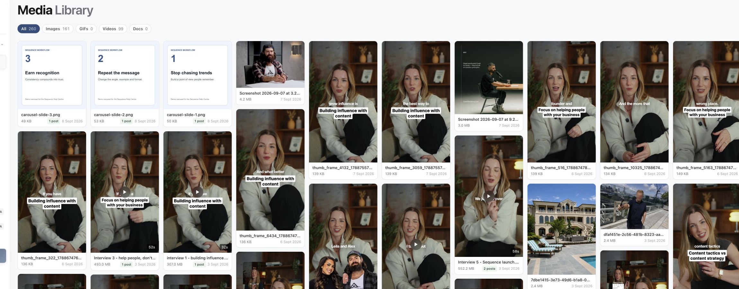The width and height of the screenshot is (739, 289).
Task: Select the All 260 filter tab
Action: pyautogui.click(x=29, y=29)
